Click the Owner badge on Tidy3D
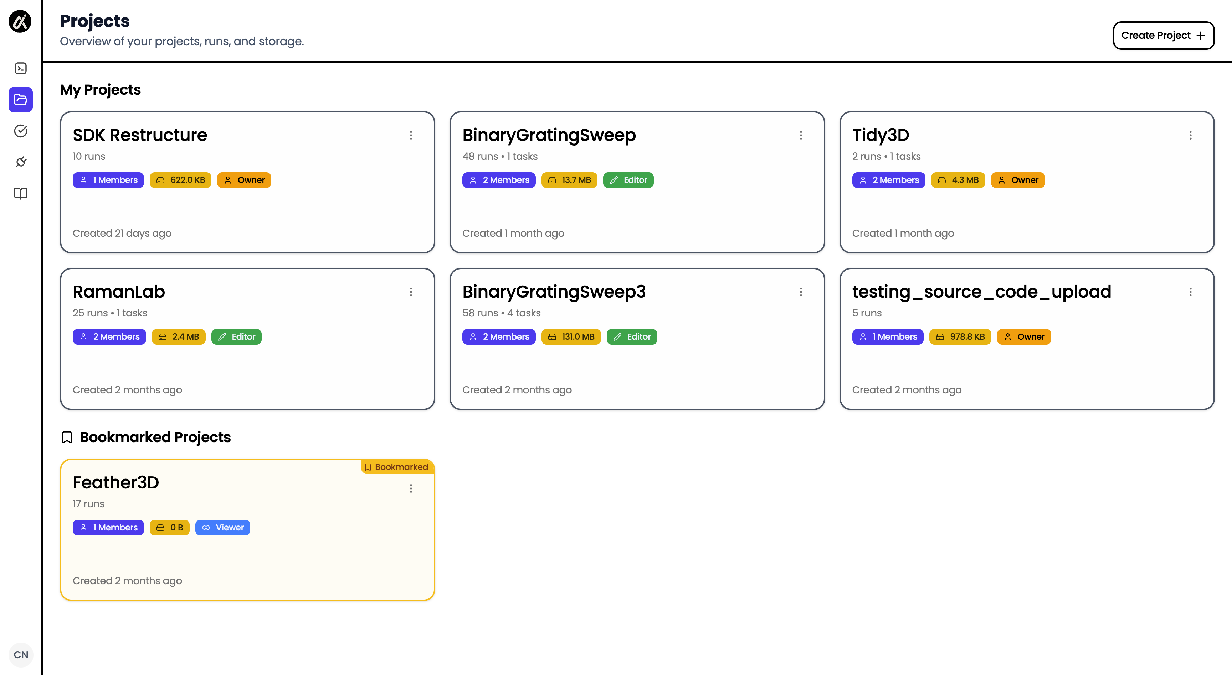 [1017, 180]
